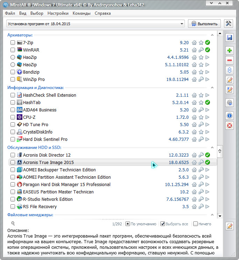Click the 'Выполнить' button
The image size is (239, 260).
pos(204,24)
